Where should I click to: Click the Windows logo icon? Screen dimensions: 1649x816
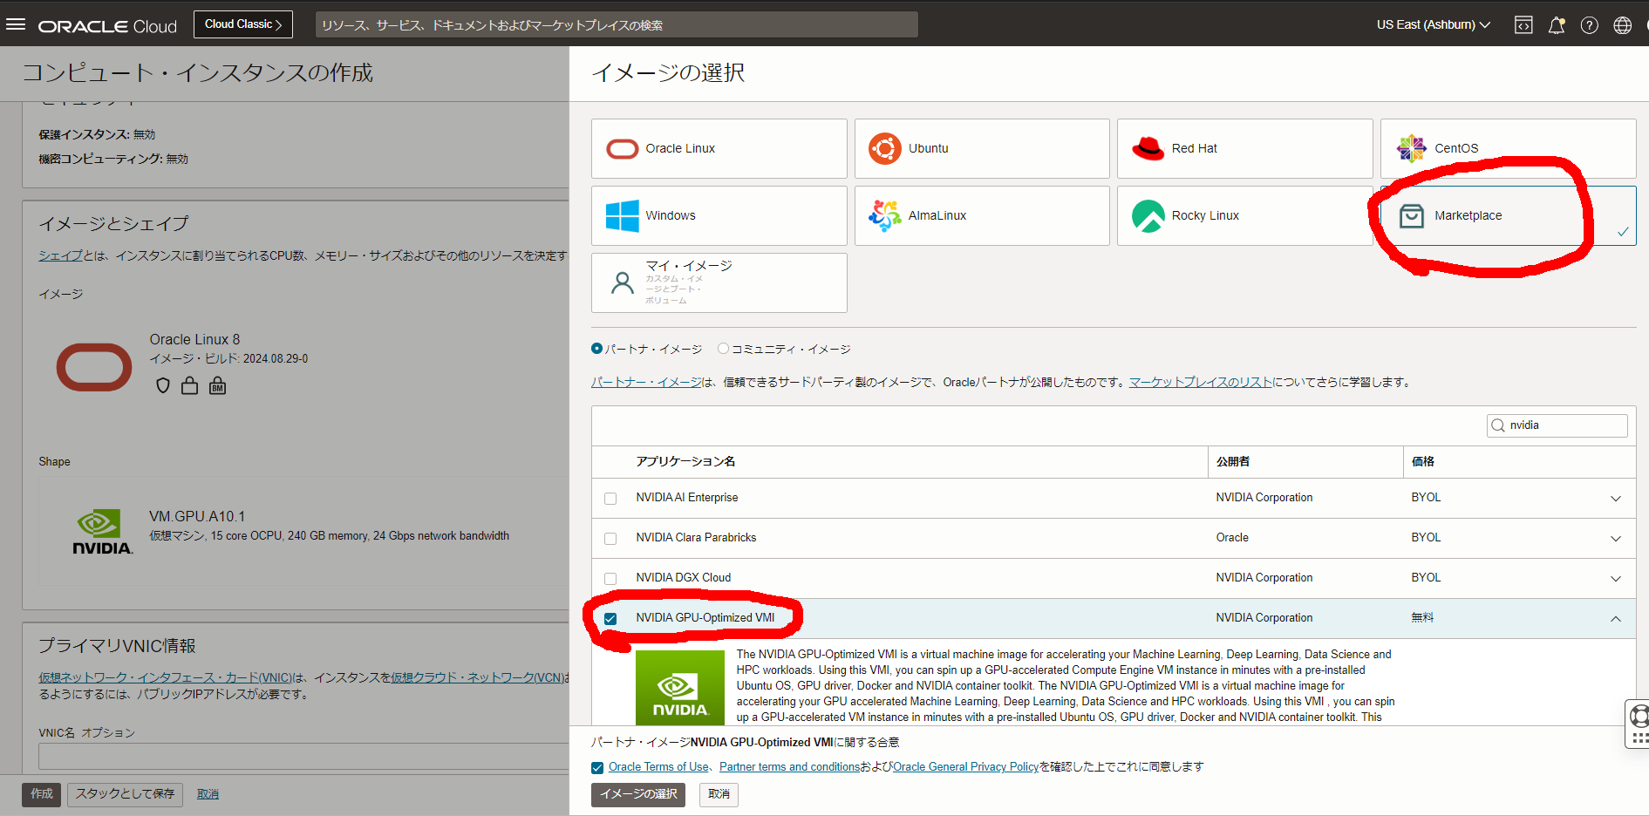pos(622,215)
